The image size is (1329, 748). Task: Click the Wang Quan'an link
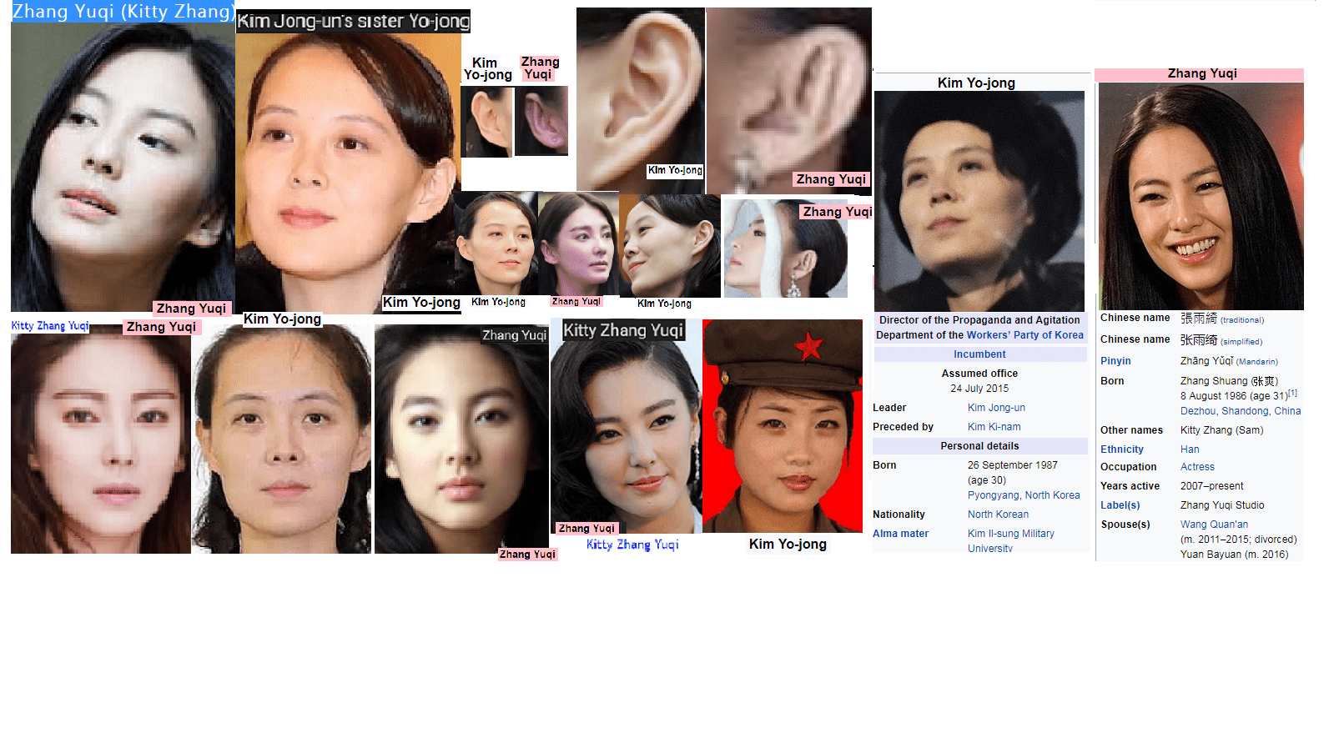coord(1214,525)
